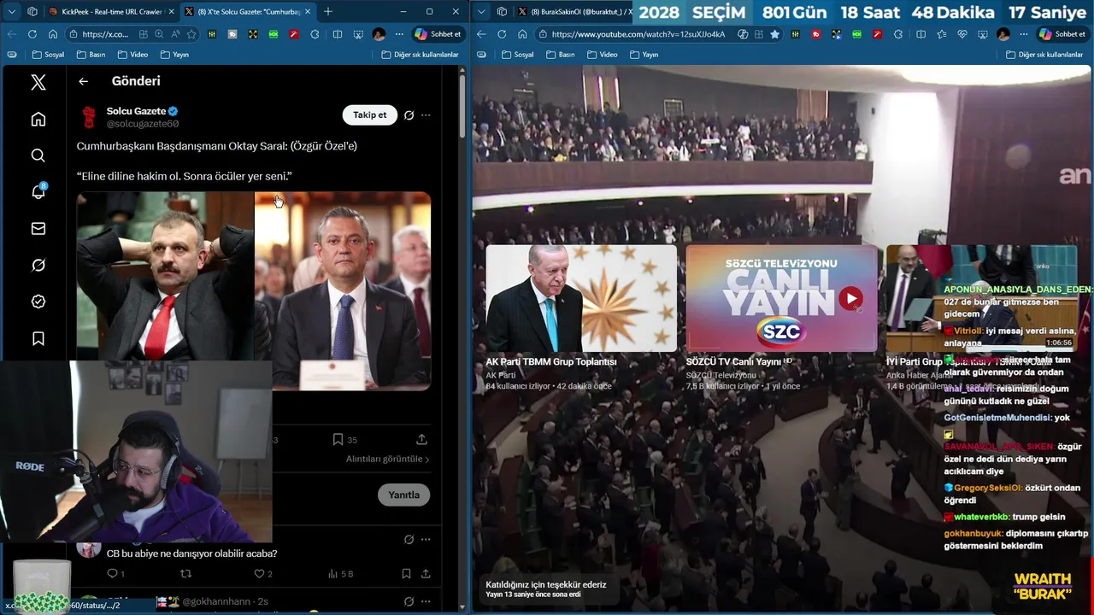Viewport: 1094px width, 615px height.
Task: Open X home from the sidebar
Action: [38, 119]
